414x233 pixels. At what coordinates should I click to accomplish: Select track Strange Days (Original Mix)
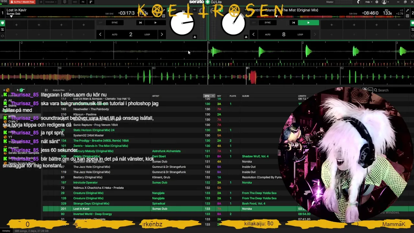point(91,204)
